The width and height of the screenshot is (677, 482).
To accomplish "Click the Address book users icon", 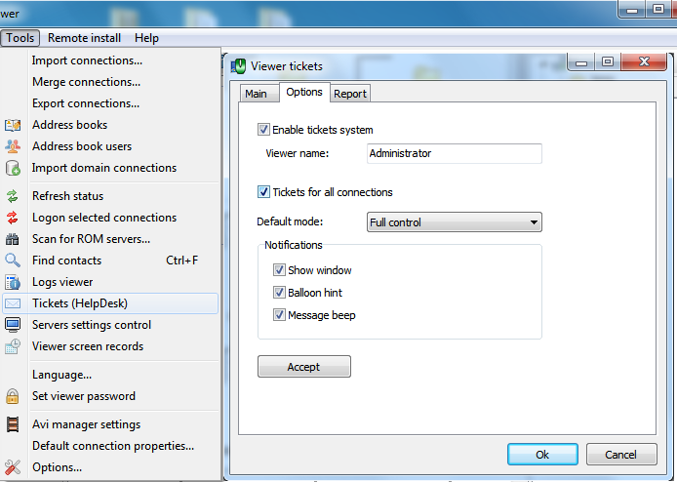I will click(x=13, y=146).
